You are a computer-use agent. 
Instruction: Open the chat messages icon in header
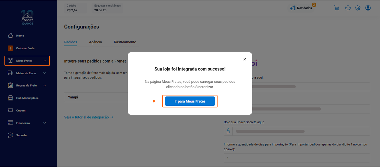coord(348,8)
